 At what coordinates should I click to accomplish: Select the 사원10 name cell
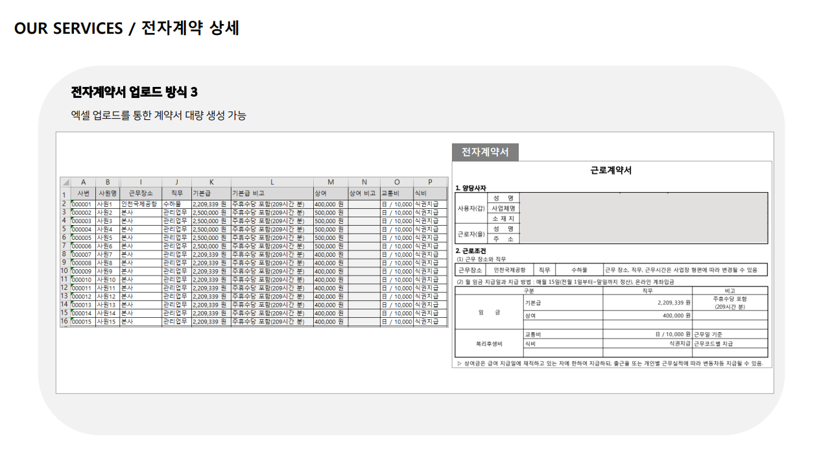pyautogui.click(x=108, y=280)
